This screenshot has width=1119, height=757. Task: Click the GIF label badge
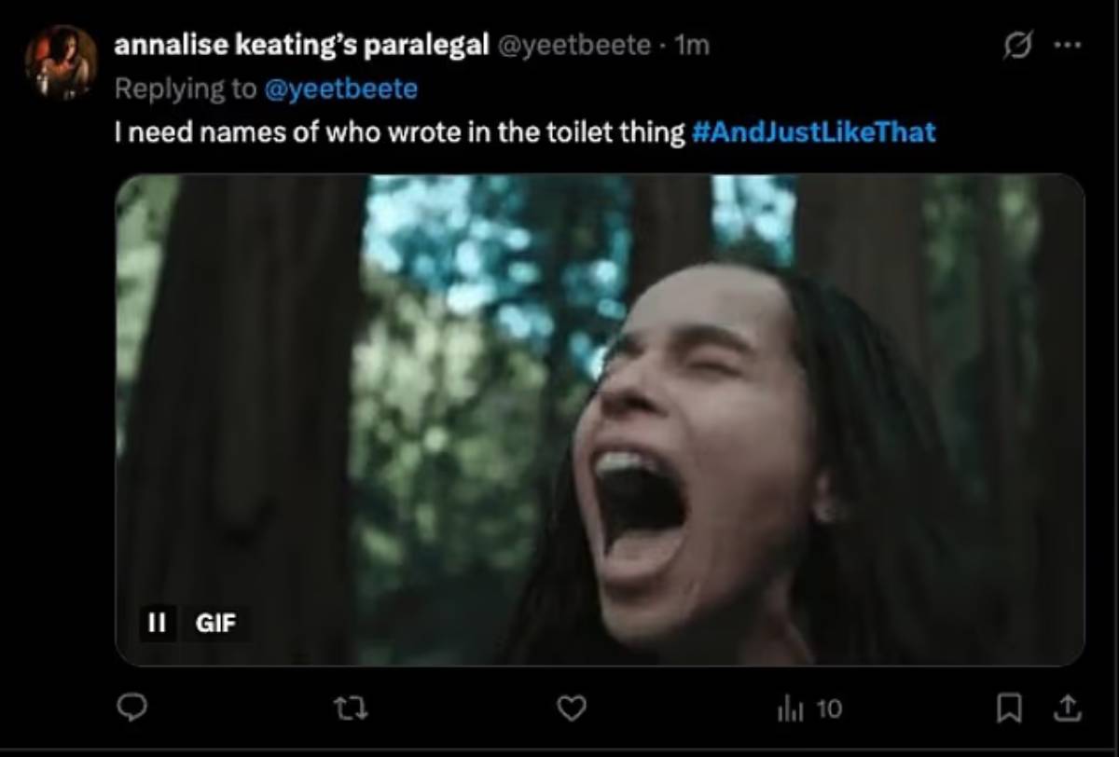[x=215, y=623]
